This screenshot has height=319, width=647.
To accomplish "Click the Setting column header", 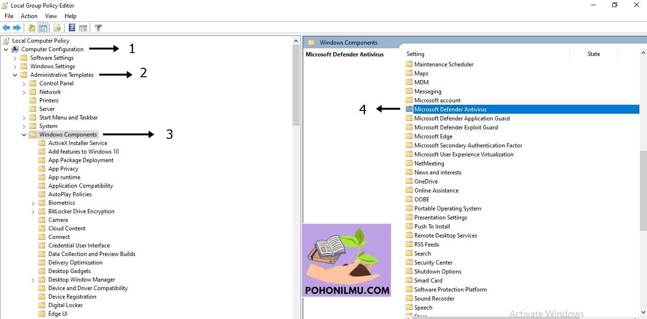I will tap(487, 54).
